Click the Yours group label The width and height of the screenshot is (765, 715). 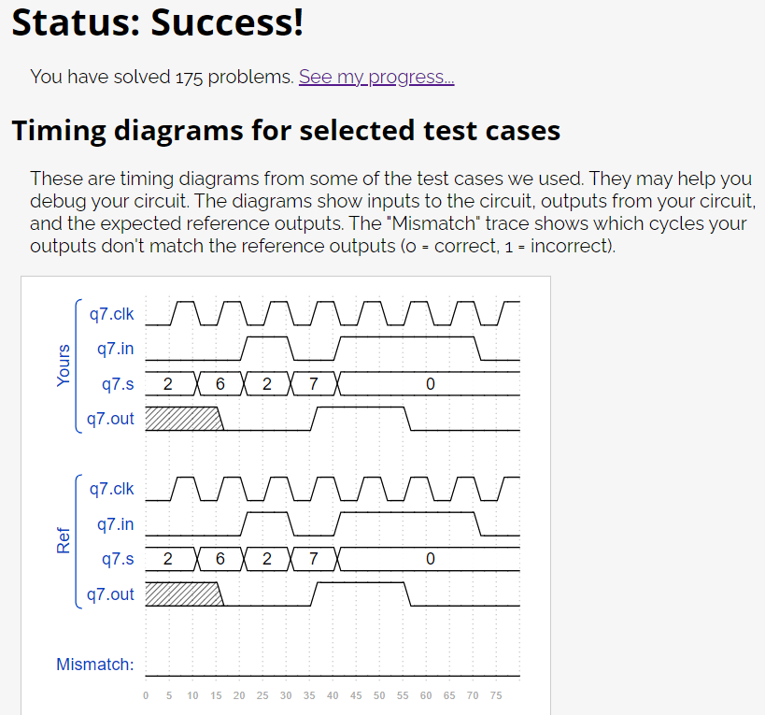coord(63,366)
